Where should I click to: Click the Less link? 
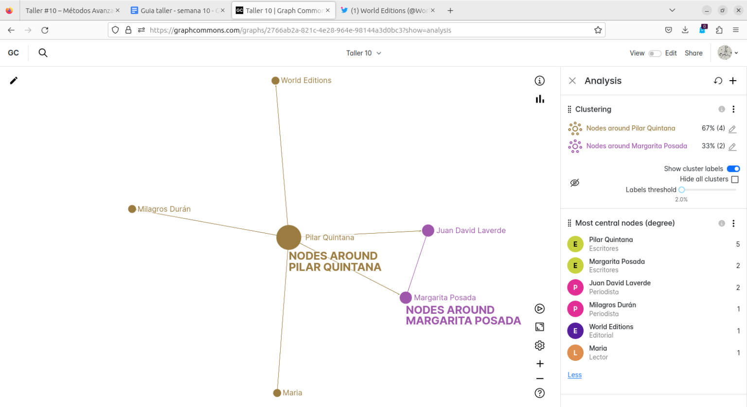pyautogui.click(x=574, y=375)
